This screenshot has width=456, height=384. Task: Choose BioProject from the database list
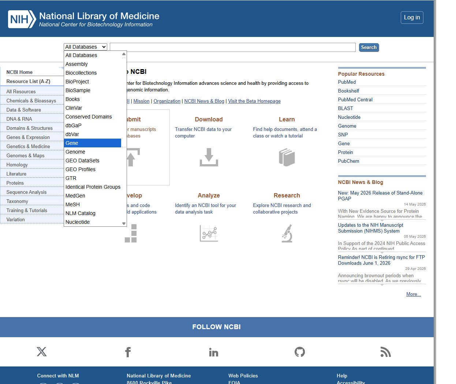pos(92,82)
